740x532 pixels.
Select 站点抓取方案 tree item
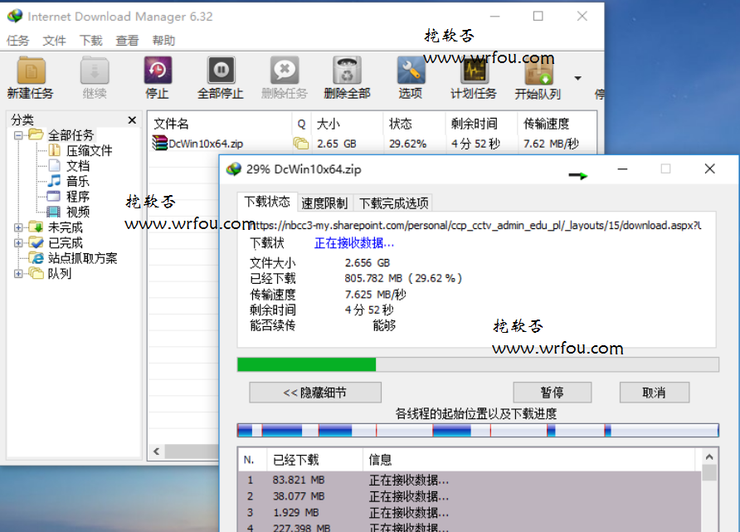pos(83,258)
